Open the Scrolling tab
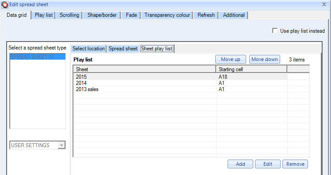This screenshot has width=331, height=175. click(x=69, y=15)
